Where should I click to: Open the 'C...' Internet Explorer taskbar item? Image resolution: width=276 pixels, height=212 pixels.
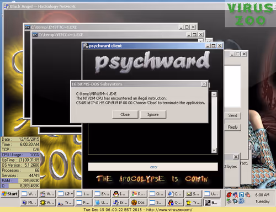175,194
